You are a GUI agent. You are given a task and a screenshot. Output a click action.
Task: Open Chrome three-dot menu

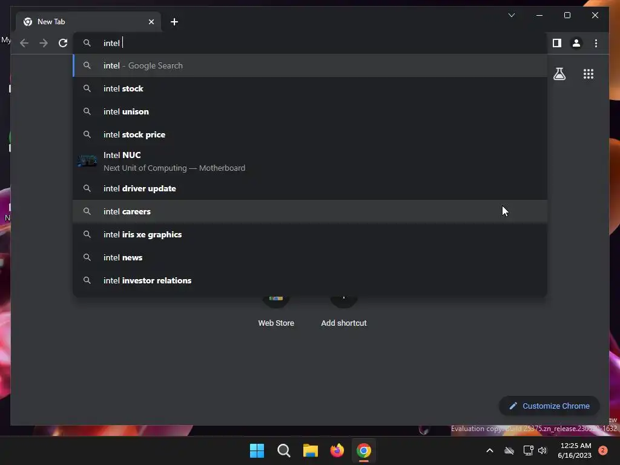coord(596,43)
